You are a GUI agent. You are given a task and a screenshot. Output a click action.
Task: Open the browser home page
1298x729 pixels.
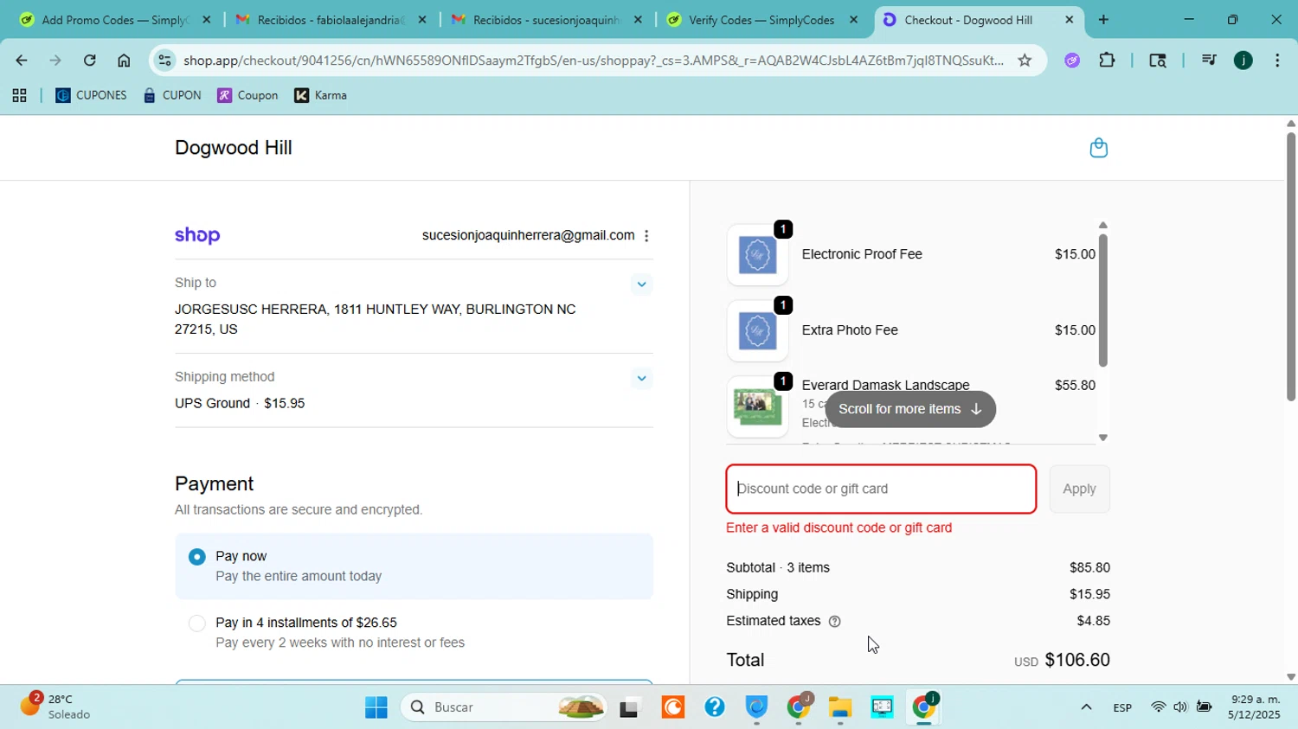tap(124, 61)
